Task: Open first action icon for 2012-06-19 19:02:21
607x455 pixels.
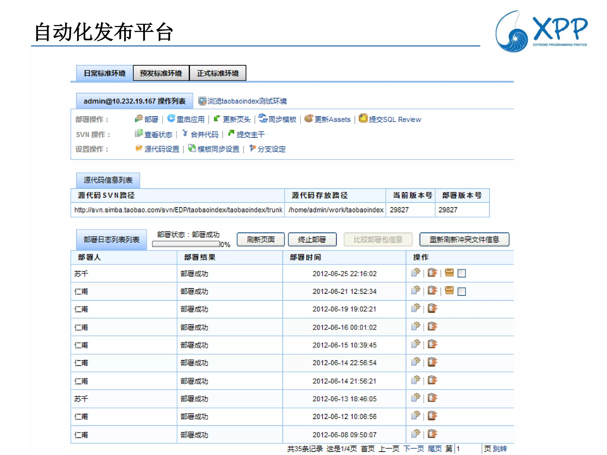Action: pos(416,308)
